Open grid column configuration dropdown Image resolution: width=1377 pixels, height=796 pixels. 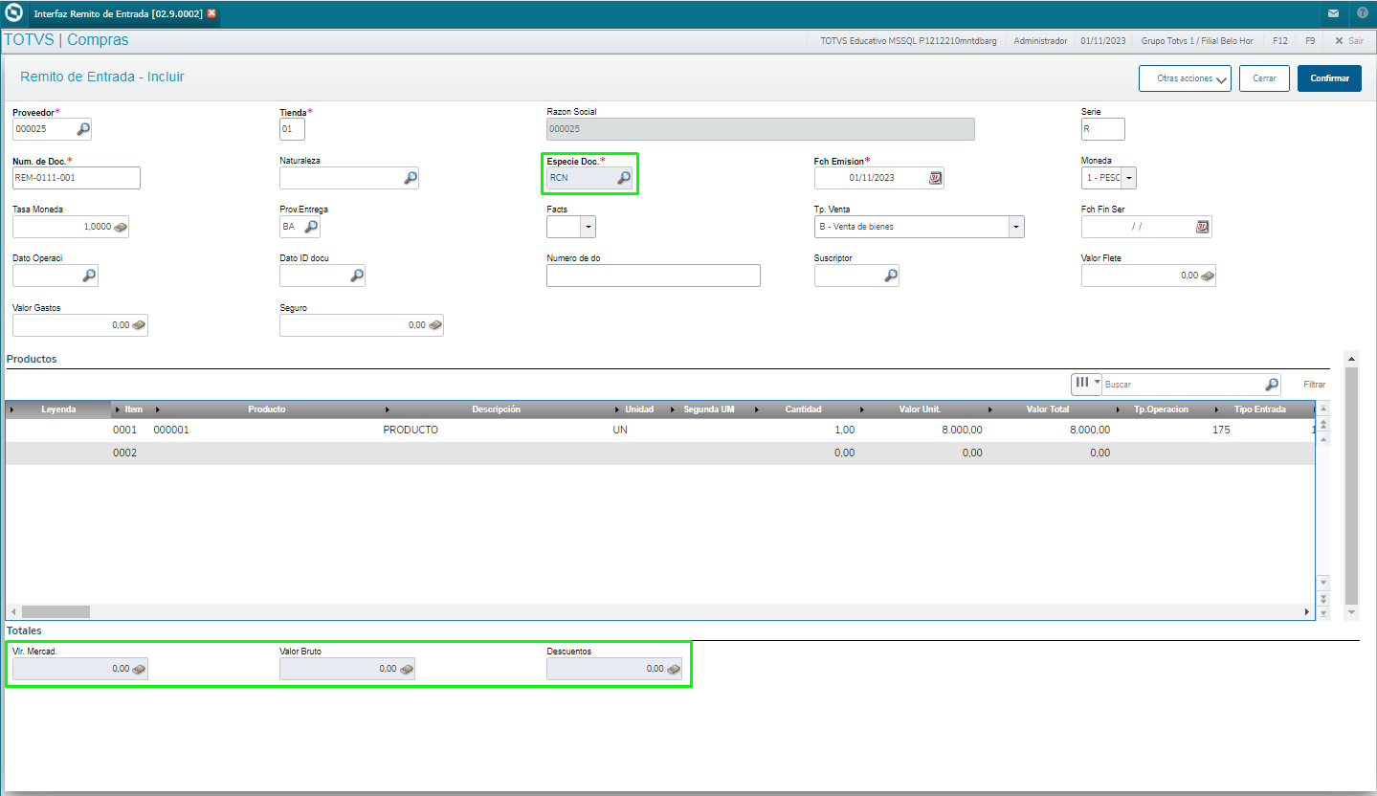[x=1087, y=383]
